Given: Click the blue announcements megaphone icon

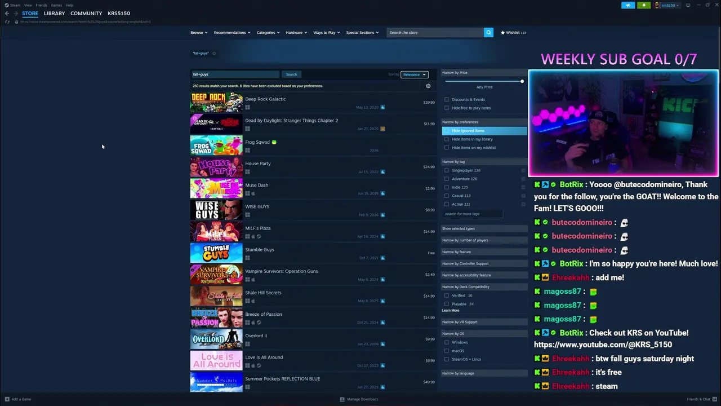Looking at the screenshot, I should [x=628, y=5].
